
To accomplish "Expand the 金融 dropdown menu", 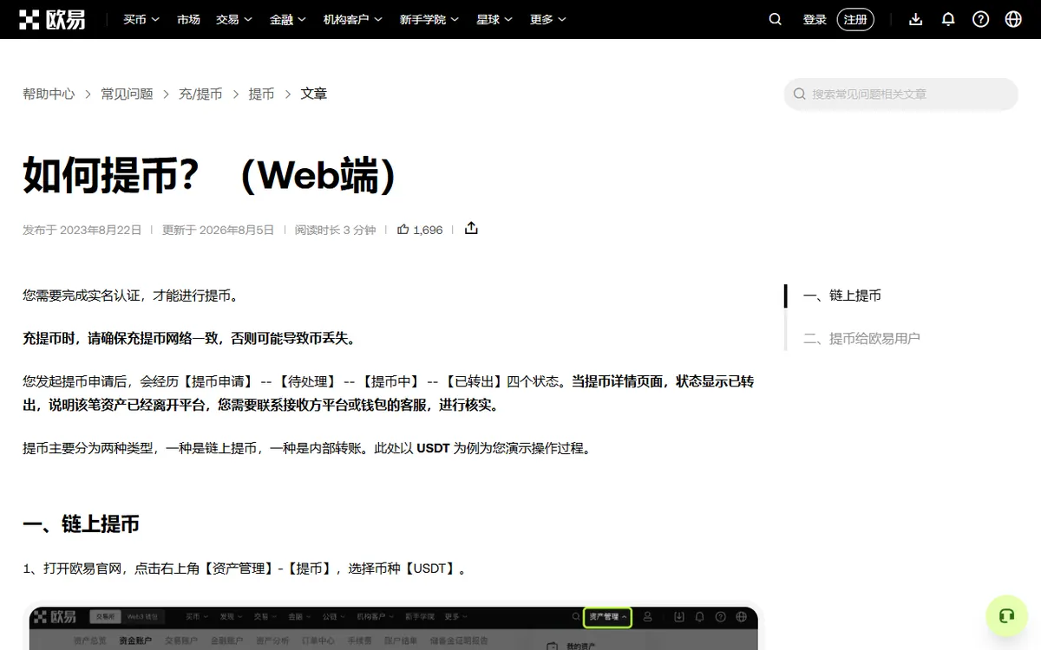I will pos(288,19).
